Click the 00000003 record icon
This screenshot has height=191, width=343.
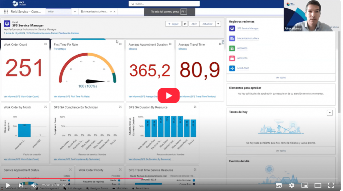(232, 48)
